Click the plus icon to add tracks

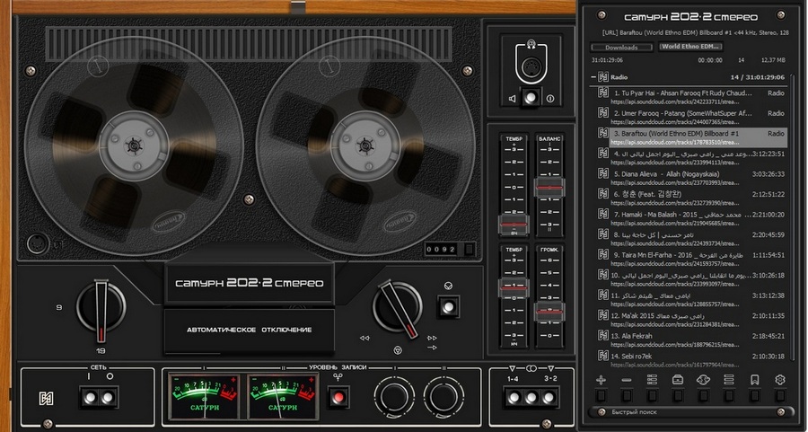[x=600, y=381]
